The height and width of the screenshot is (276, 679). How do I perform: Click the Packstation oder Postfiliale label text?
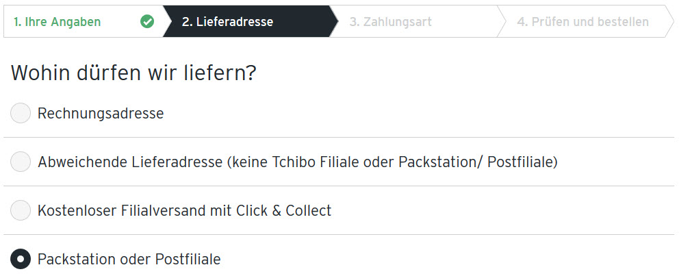129,260
